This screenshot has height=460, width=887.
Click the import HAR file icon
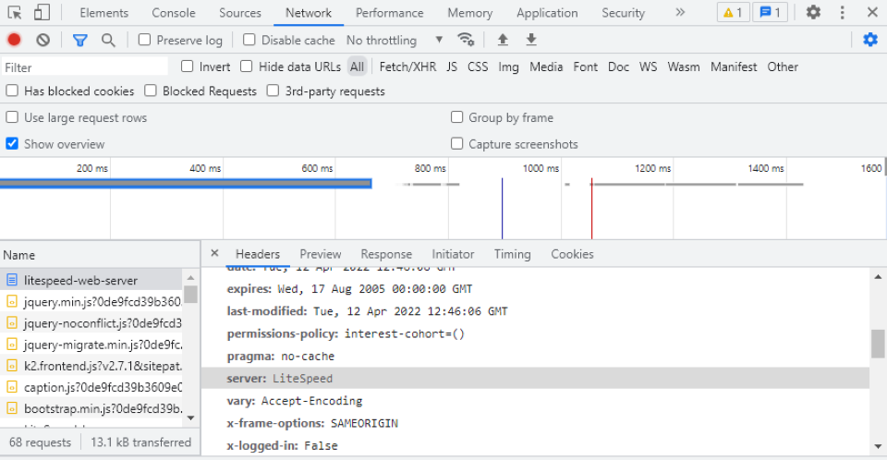(503, 40)
